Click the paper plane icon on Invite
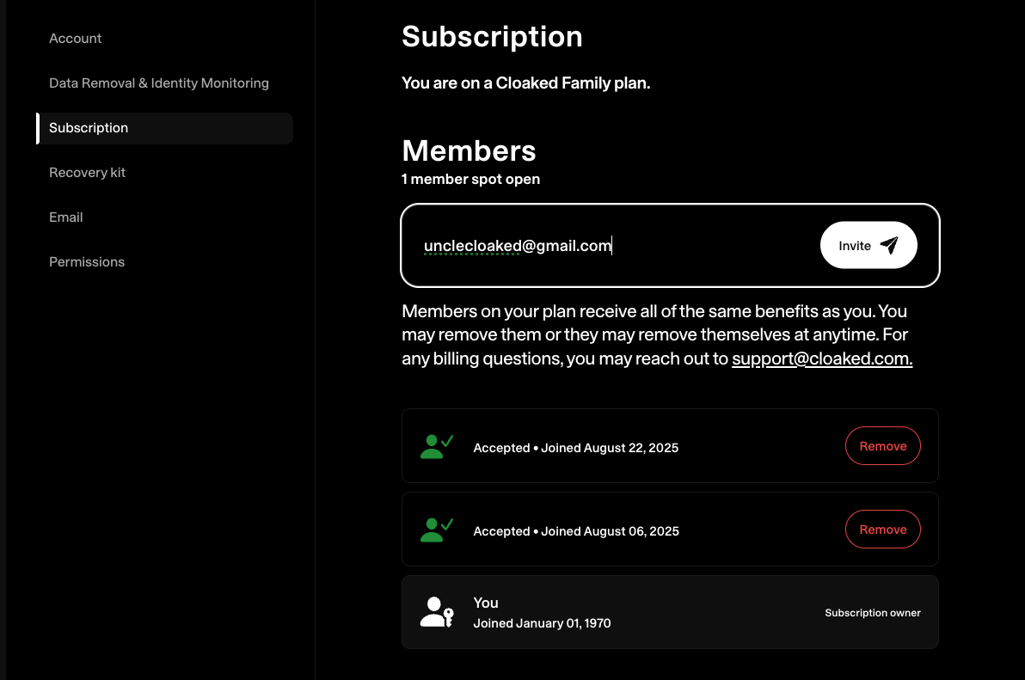Viewport: 1025px width, 680px height. (889, 246)
